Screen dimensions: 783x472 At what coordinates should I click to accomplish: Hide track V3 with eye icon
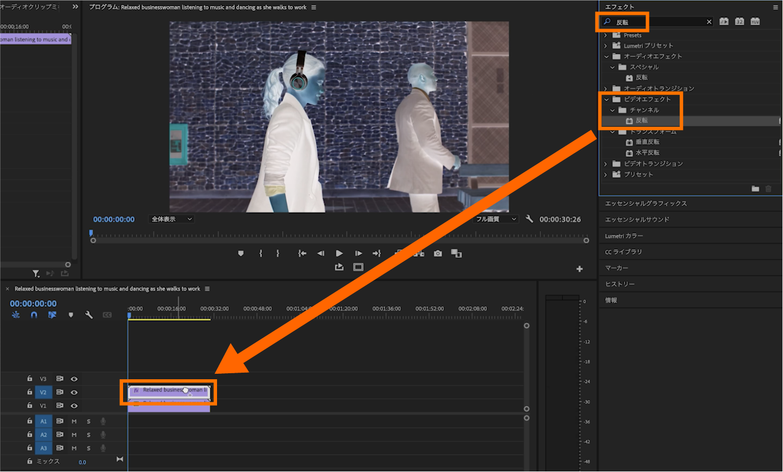[x=74, y=379]
